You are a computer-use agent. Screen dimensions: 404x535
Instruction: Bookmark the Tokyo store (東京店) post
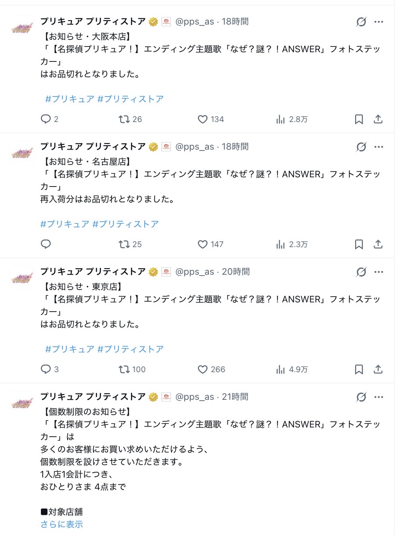359,370
